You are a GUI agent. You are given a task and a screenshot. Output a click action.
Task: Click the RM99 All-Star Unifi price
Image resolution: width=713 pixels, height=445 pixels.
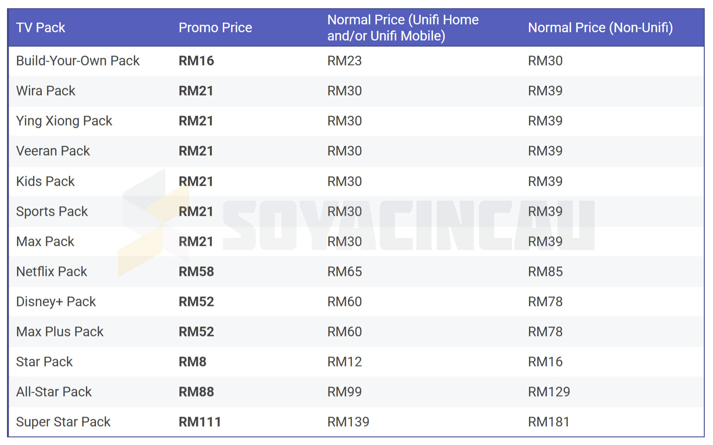click(345, 392)
